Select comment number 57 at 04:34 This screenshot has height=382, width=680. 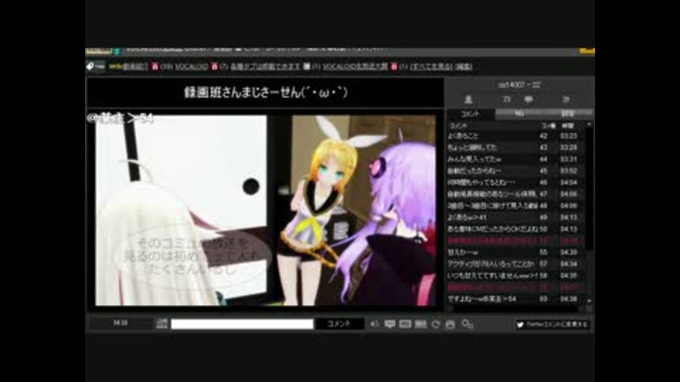coord(515,264)
